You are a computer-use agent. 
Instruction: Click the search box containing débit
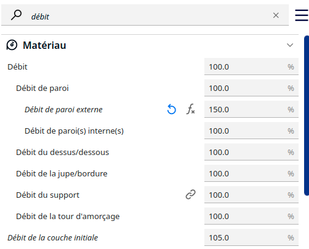(145, 15)
